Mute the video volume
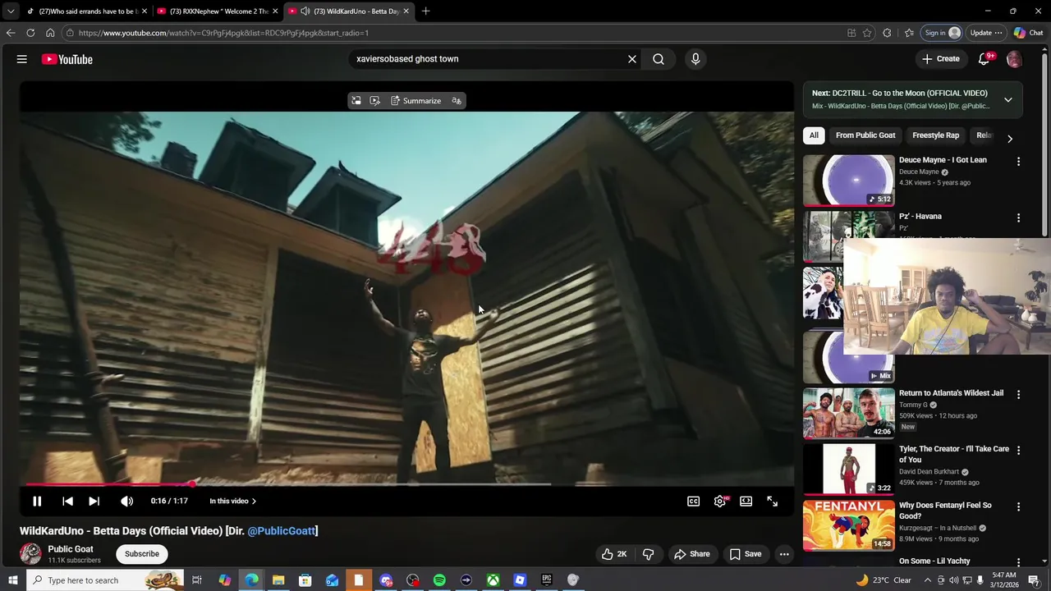This screenshot has width=1051, height=591. tap(126, 501)
